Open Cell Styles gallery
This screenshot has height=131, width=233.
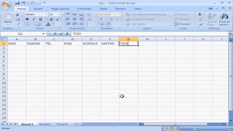coord(137,24)
